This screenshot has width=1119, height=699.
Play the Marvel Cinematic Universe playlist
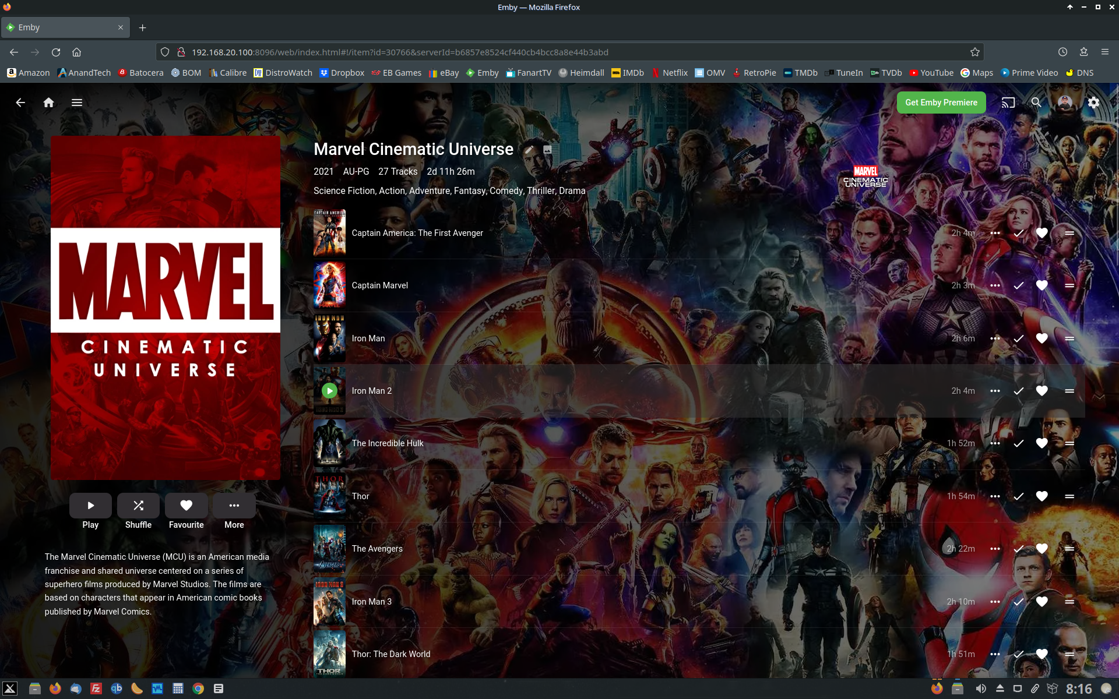tap(90, 506)
